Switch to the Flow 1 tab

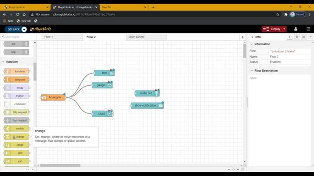(62, 37)
